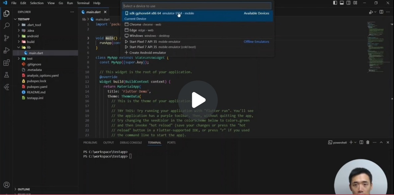Viewport: 394px width, 195px height.
Task: Click the Explorer more actions ellipsis
Action: tap(72, 12)
